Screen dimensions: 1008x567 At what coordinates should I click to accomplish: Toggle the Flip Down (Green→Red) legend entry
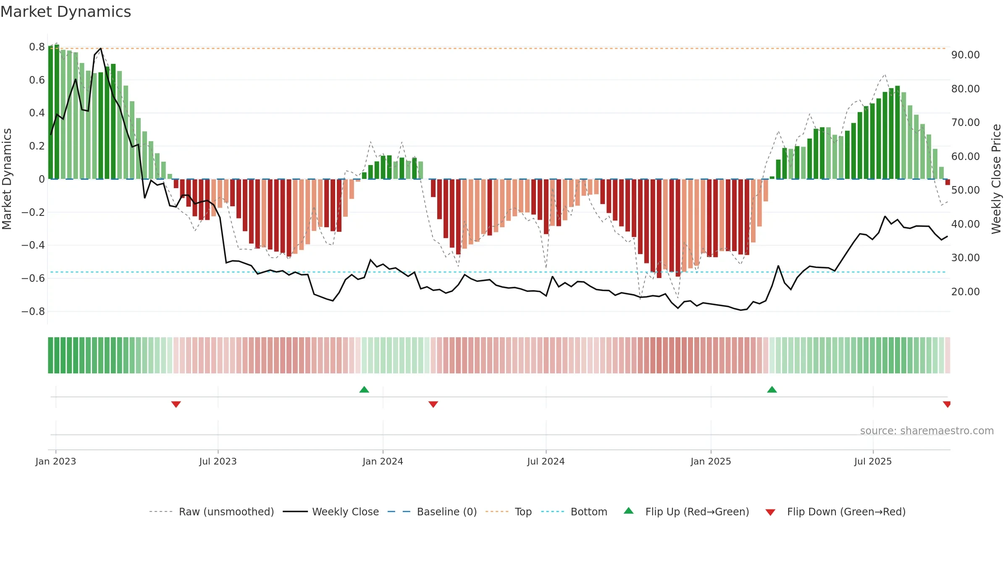(x=835, y=512)
